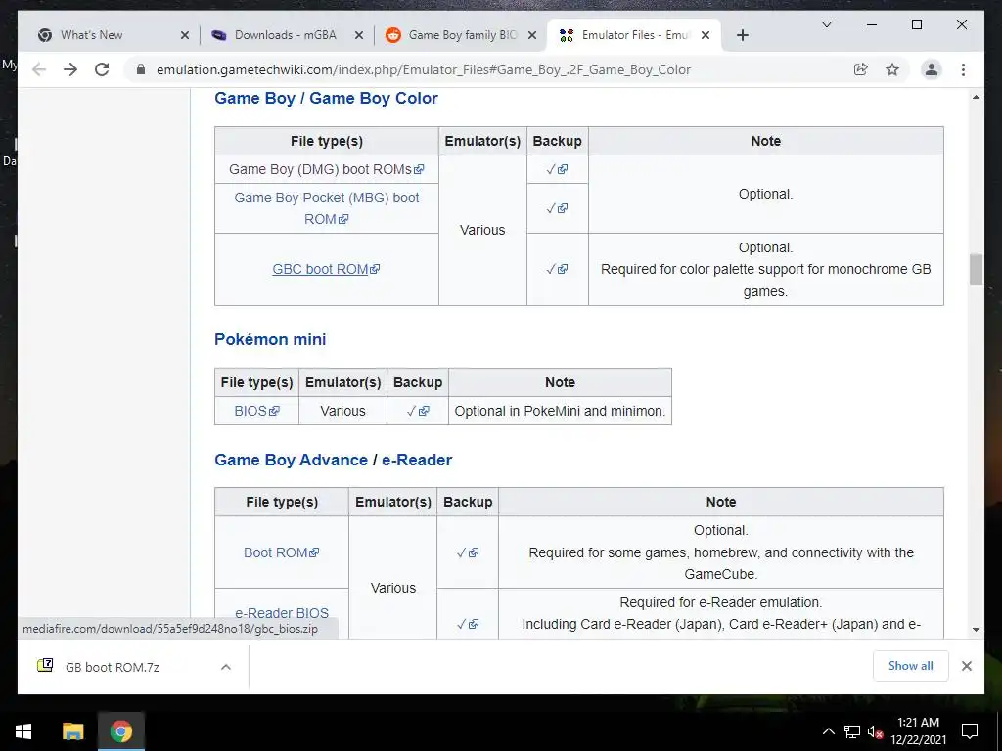Click the Pokémon mini heading
Viewport: 1002px width, 751px height.
point(270,339)
